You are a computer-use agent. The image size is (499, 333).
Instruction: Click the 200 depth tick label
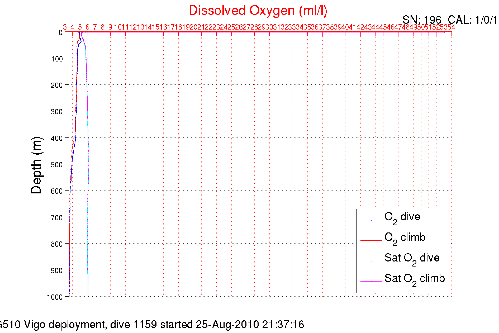point(57,85)
